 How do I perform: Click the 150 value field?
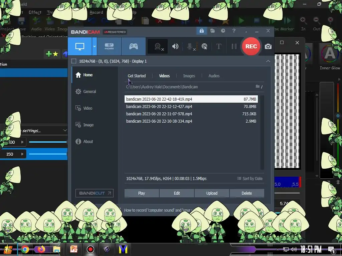(10, 154)
